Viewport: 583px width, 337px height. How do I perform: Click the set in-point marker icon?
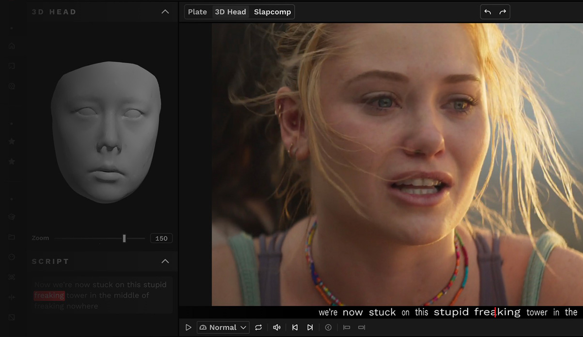coord(346,327)
